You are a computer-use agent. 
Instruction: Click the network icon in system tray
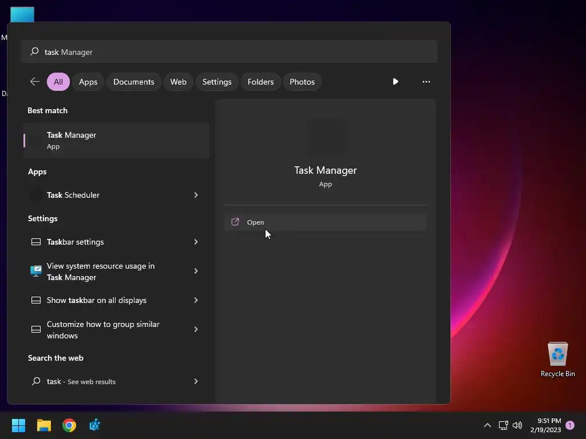tap(503, 425)
